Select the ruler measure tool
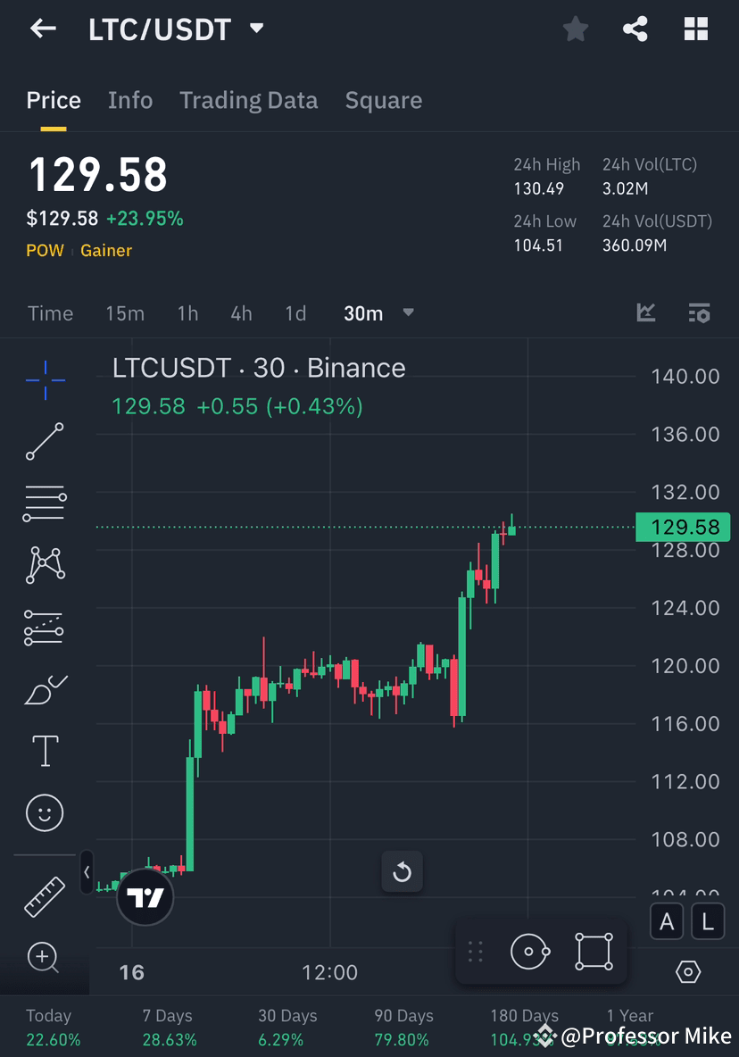 tap(45, 895)
